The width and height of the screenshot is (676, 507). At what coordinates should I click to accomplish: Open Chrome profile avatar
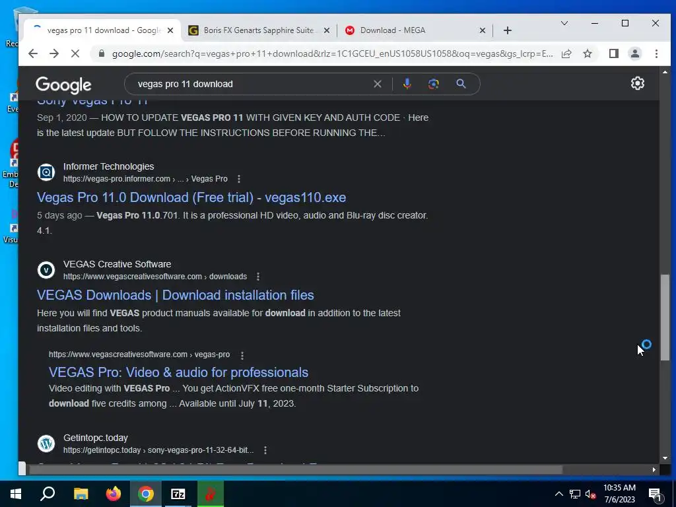[x=635, y=53]
